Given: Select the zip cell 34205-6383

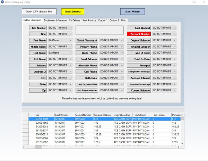Looking at the screenshot, I should pyautogui.click(x=45, y=127).
